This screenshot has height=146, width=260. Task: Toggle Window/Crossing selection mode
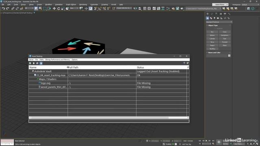tap(49, 9)
